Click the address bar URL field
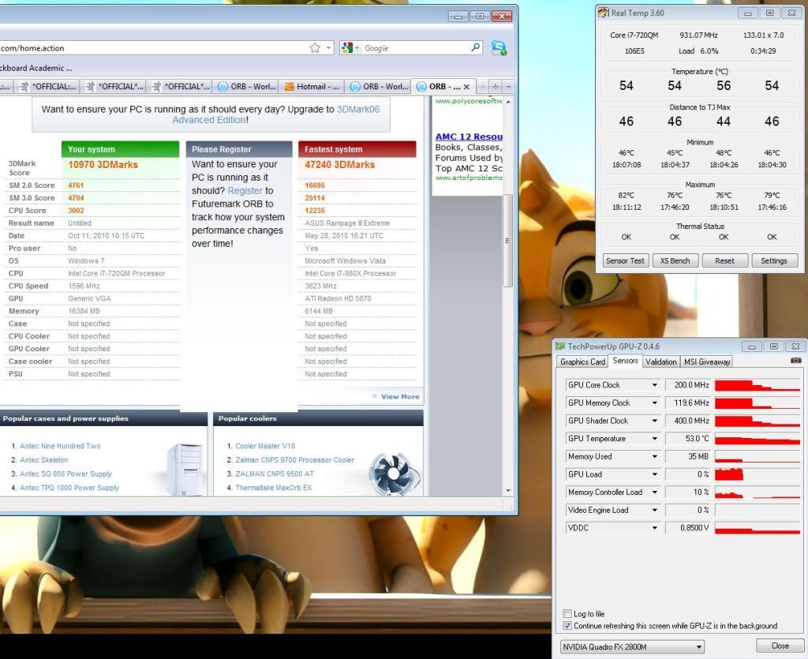Screen dimensions: 808x659 click(152, 48)
